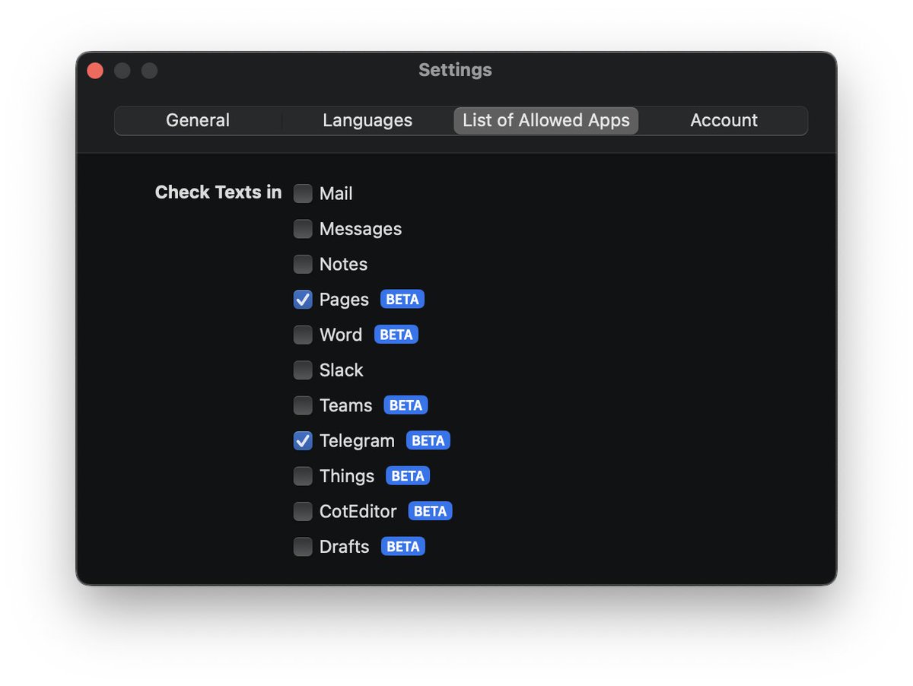Tick the Drafts checkbox
Viewport: 913px width, 686px height.
point(303,547)
